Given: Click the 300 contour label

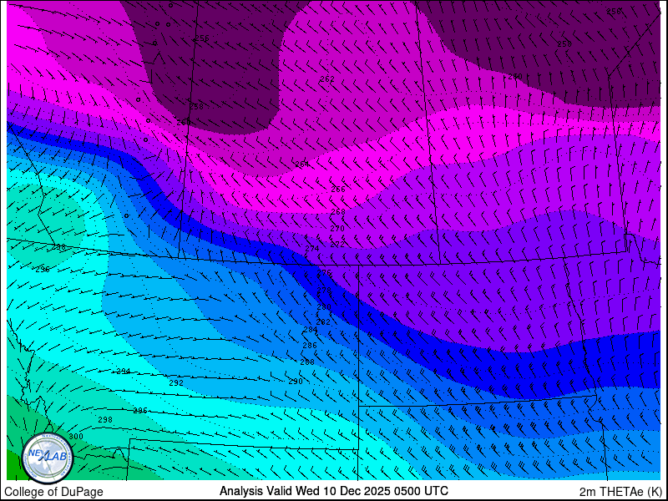Looking at the screenshot, I should point(76,437).
